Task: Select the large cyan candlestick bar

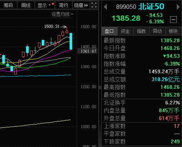Action: click(71, 41)
